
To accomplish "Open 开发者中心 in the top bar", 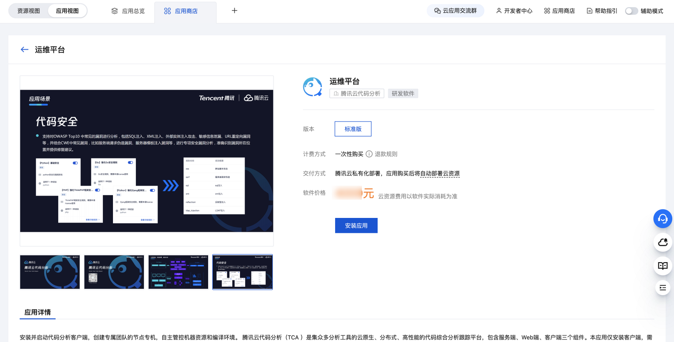I will tap(514, 11).
